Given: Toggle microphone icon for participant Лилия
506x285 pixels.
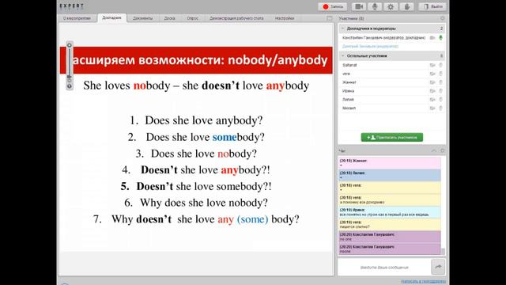Looking at the screenshot, I should tap(440, 100).
